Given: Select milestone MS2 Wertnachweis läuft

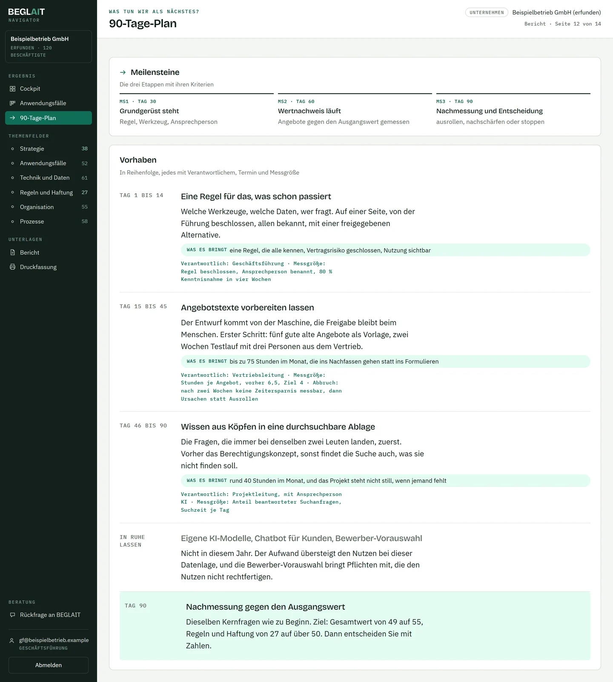Looking at the screenshot, I should (x=355, y=110).
